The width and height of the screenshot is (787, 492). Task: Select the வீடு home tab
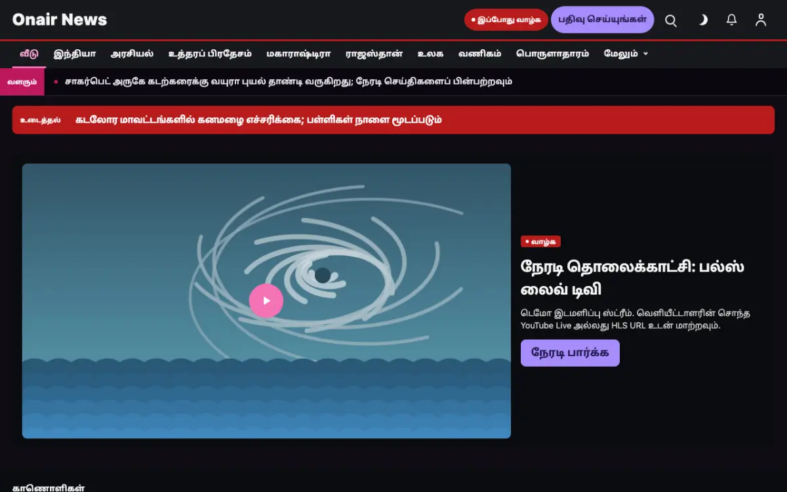(30, 54)
